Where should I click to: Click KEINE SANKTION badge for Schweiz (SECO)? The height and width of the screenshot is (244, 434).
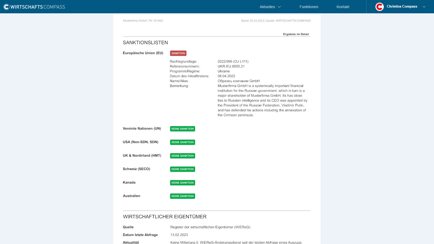pyautogui.click(x=182, y=169)
